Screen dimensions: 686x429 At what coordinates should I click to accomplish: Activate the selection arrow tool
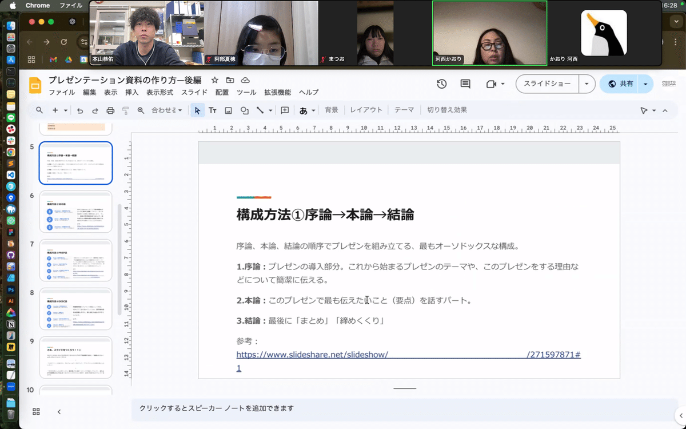click(197, 110)
